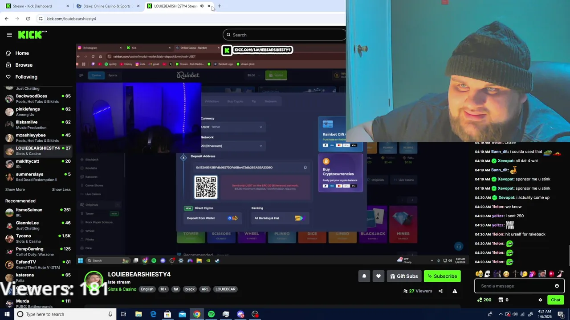570x320 pixels.
Task: Focus the Kick search box
Action: click(x=285, y=35)
